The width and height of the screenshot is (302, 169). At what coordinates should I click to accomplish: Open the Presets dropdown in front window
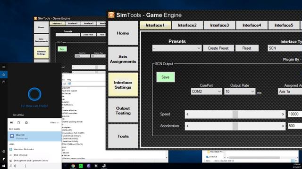(177, 48)
